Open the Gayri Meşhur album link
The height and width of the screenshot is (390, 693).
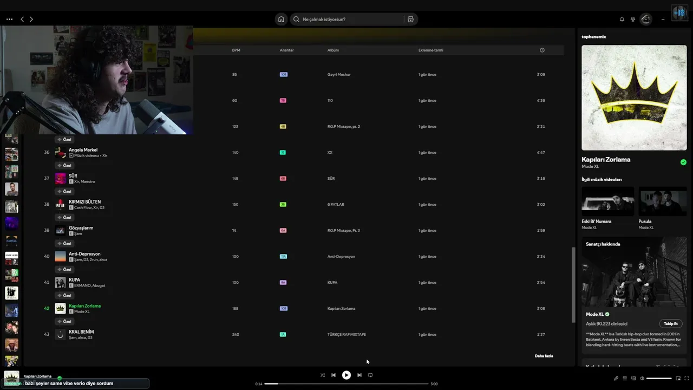[x=339, y=74]
